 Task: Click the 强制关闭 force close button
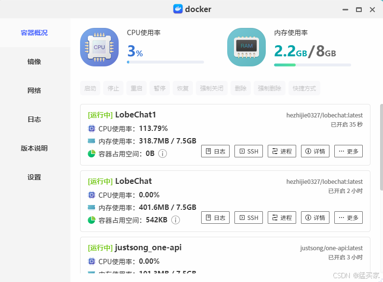(212, 88)
